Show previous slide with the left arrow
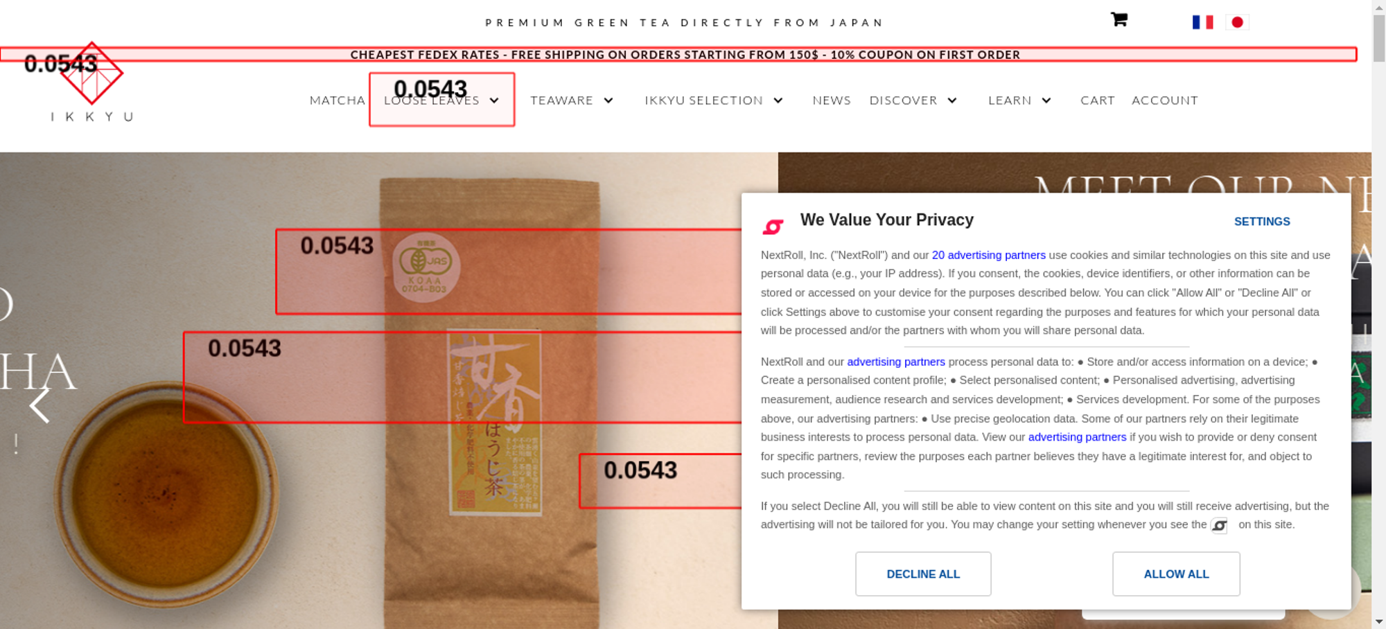Screen dimensions: 1386x629 point(40,405)
